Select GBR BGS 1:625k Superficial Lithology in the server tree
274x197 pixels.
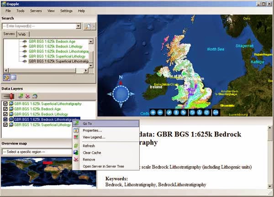pos(57,57)
